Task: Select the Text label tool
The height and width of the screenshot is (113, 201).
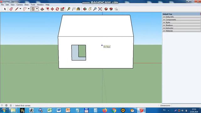Action: pos(74,9)
